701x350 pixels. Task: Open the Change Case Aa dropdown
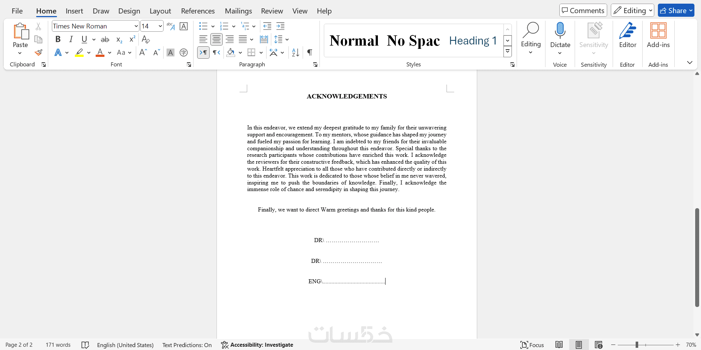coord(124,52)
